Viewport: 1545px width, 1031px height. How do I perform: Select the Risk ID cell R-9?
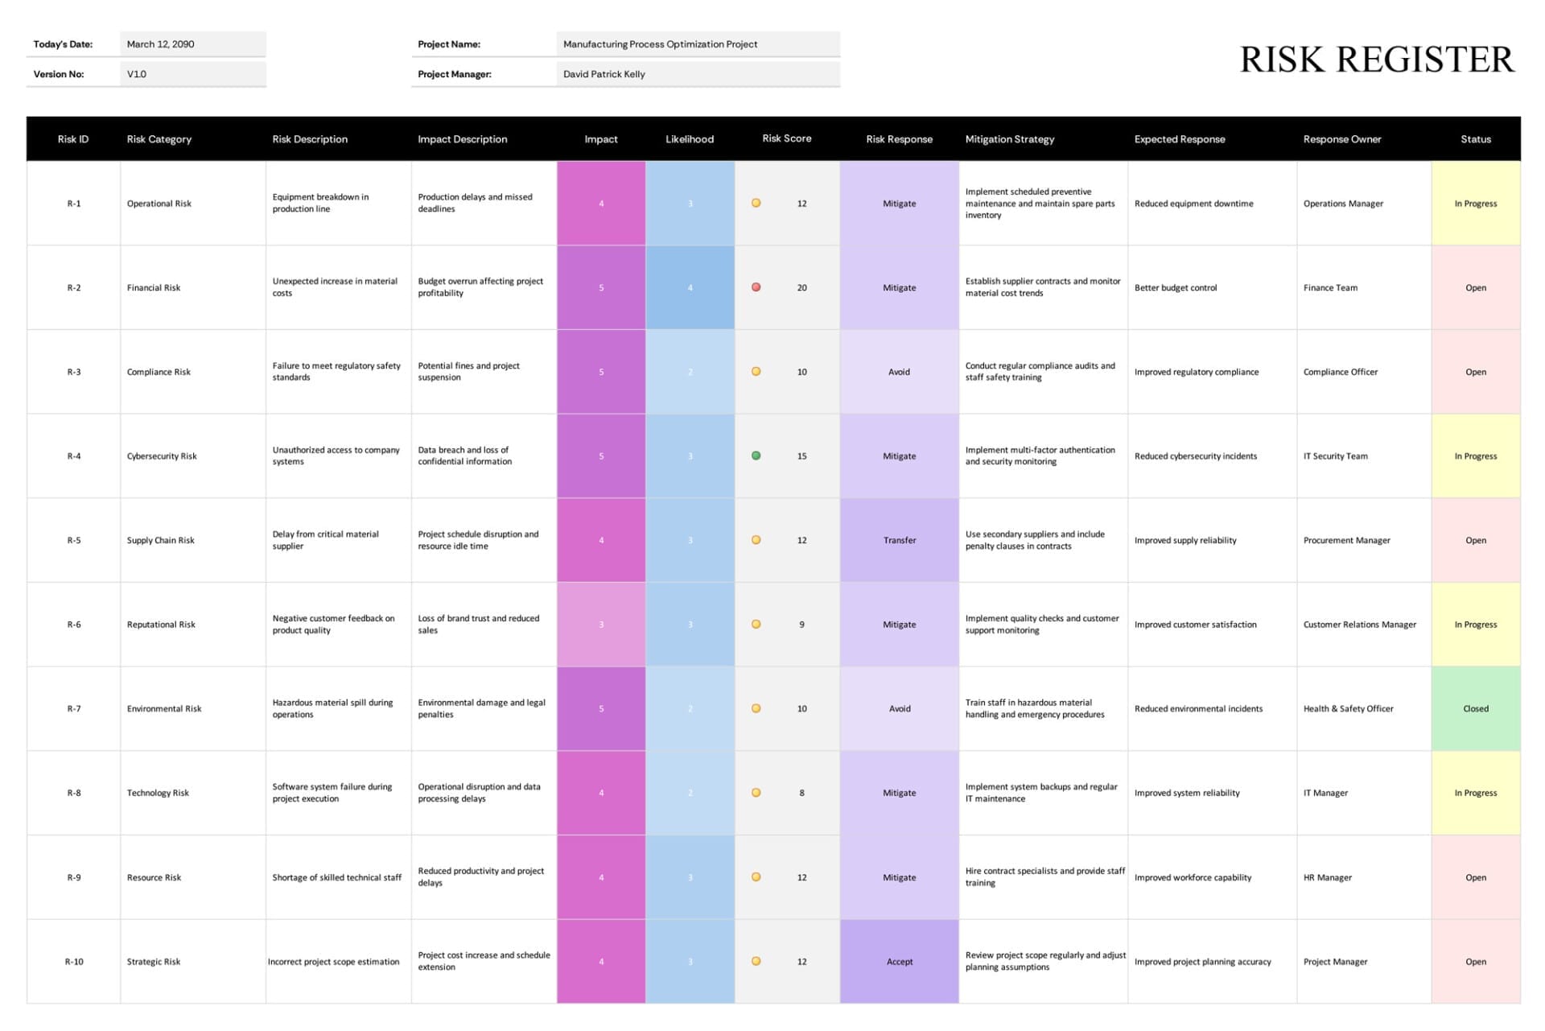click(73, 877)
